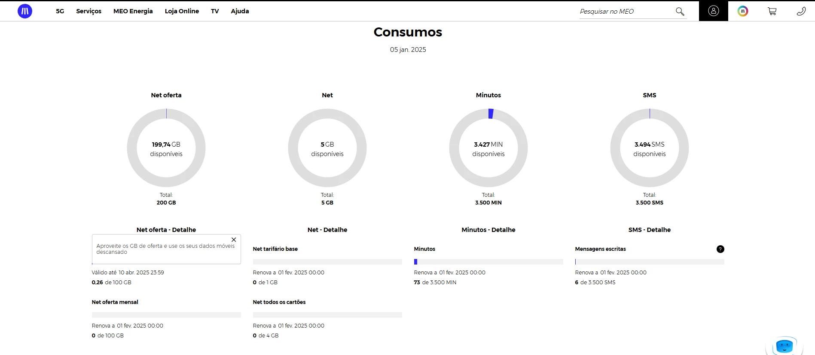Screen dimensions: 815x355
Task: Open the shopping cart icon
Action: tap(772, 11)
